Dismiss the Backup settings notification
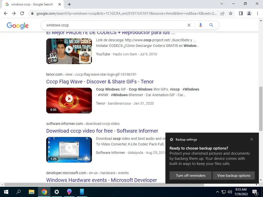 [x=252, y=139]
